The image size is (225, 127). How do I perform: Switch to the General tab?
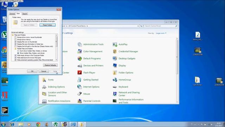tap(12, 14)
